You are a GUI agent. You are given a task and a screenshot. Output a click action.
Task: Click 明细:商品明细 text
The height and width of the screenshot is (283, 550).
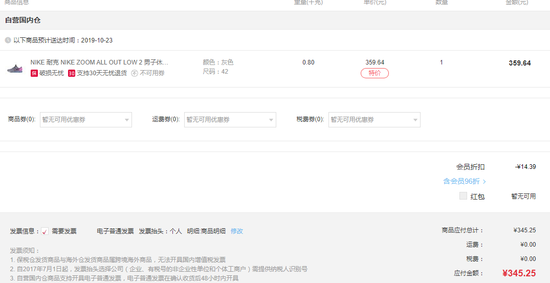206,231
